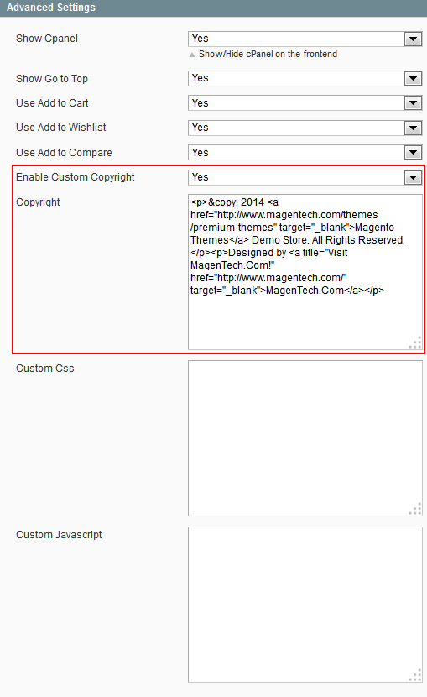The height and width of the screenshot is (697, 427).
Task: Click inside the Custom Javascript text area
Action: click(305, 605)
